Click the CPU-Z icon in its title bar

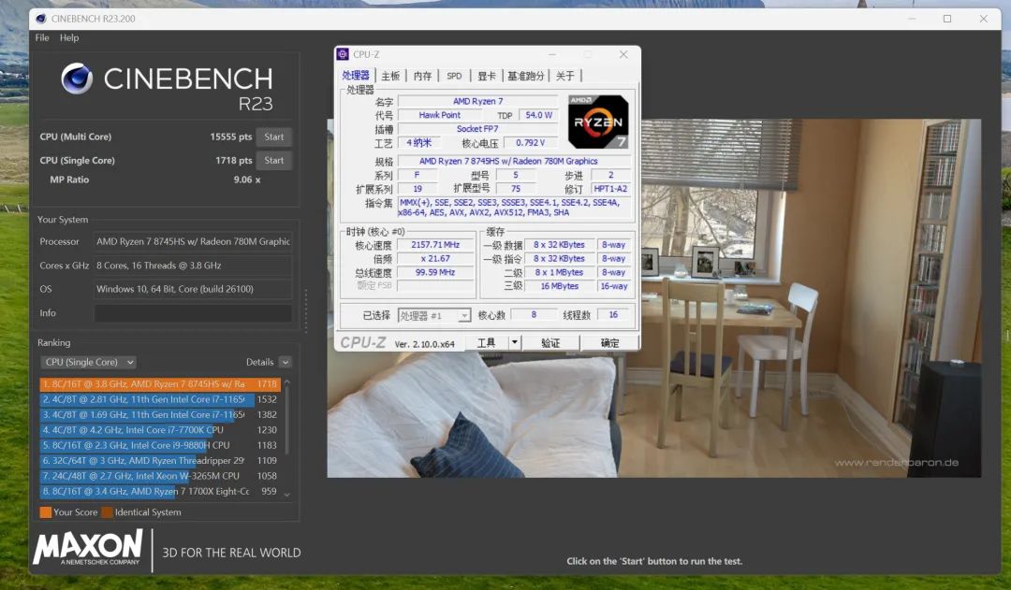click(343, 54)
